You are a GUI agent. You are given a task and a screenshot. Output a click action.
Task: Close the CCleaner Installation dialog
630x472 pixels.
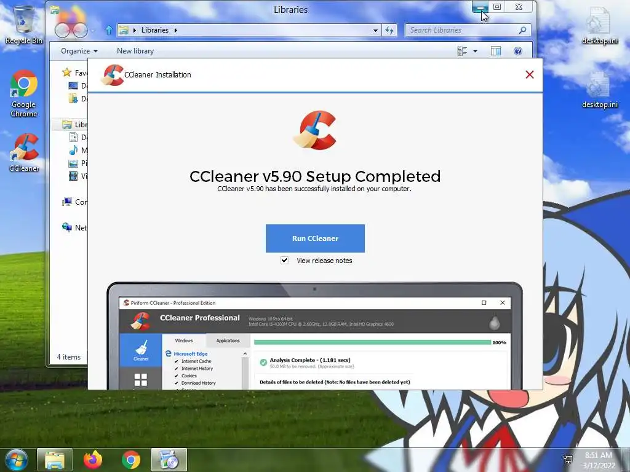click(530, 74)
